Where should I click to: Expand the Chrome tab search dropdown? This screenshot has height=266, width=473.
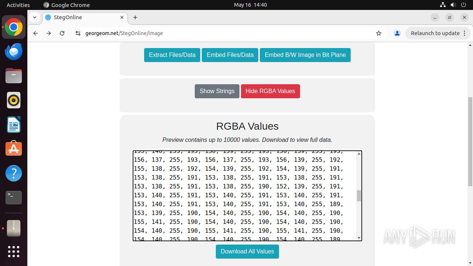34,17
